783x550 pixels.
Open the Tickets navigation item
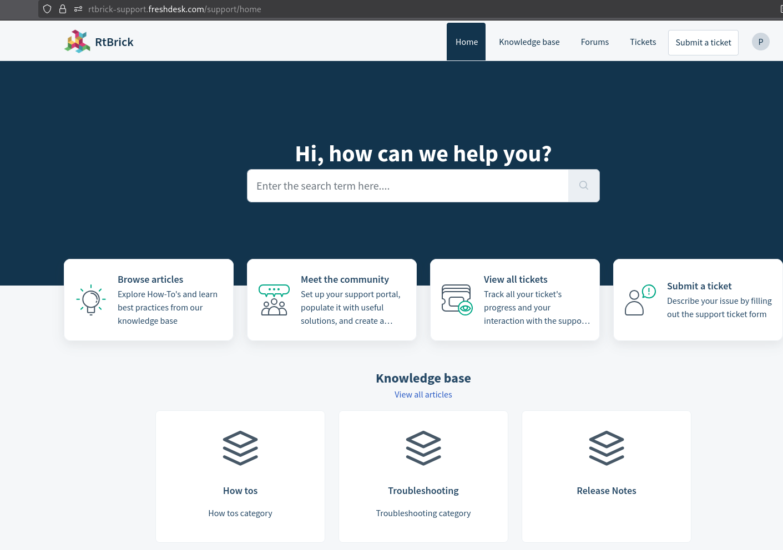[x=643, y=42]
